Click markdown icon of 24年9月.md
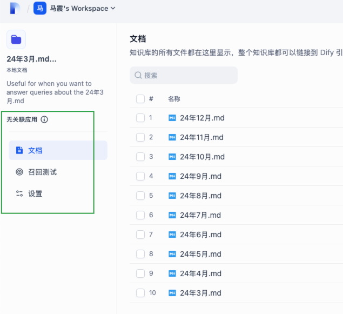The width and height of the screenshot is (343, 314). (x=172, y=176)
